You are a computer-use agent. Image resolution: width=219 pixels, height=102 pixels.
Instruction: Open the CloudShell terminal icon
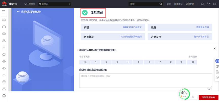202,4
